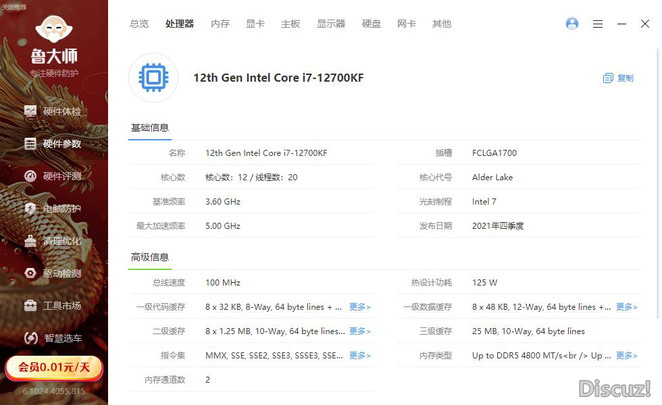662x405 pixels.
Task: Click the FCLGA1700 socket value
Action: 494,153
